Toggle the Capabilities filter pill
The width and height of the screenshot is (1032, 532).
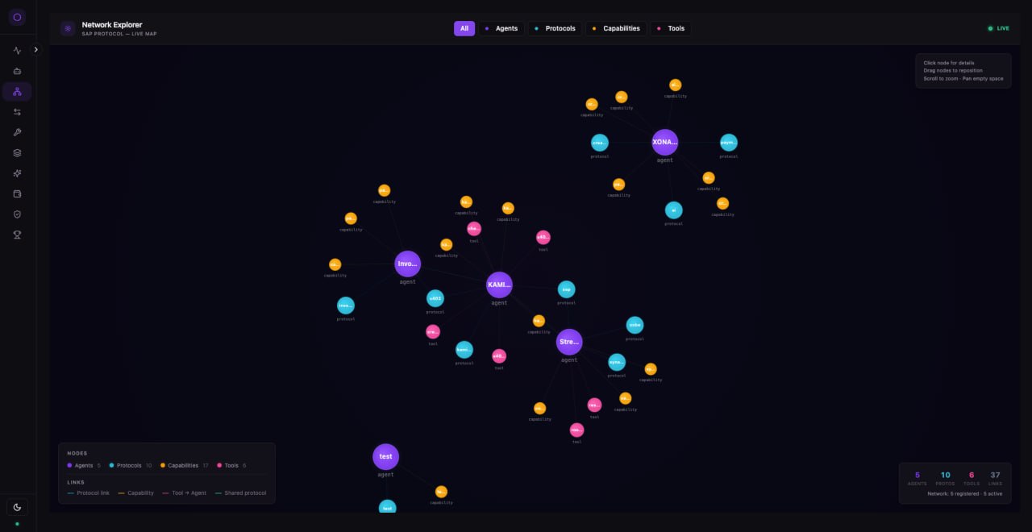(616, 28)
